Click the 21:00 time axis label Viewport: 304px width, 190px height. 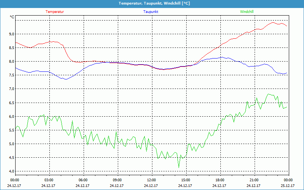click(x=254, y=180)
